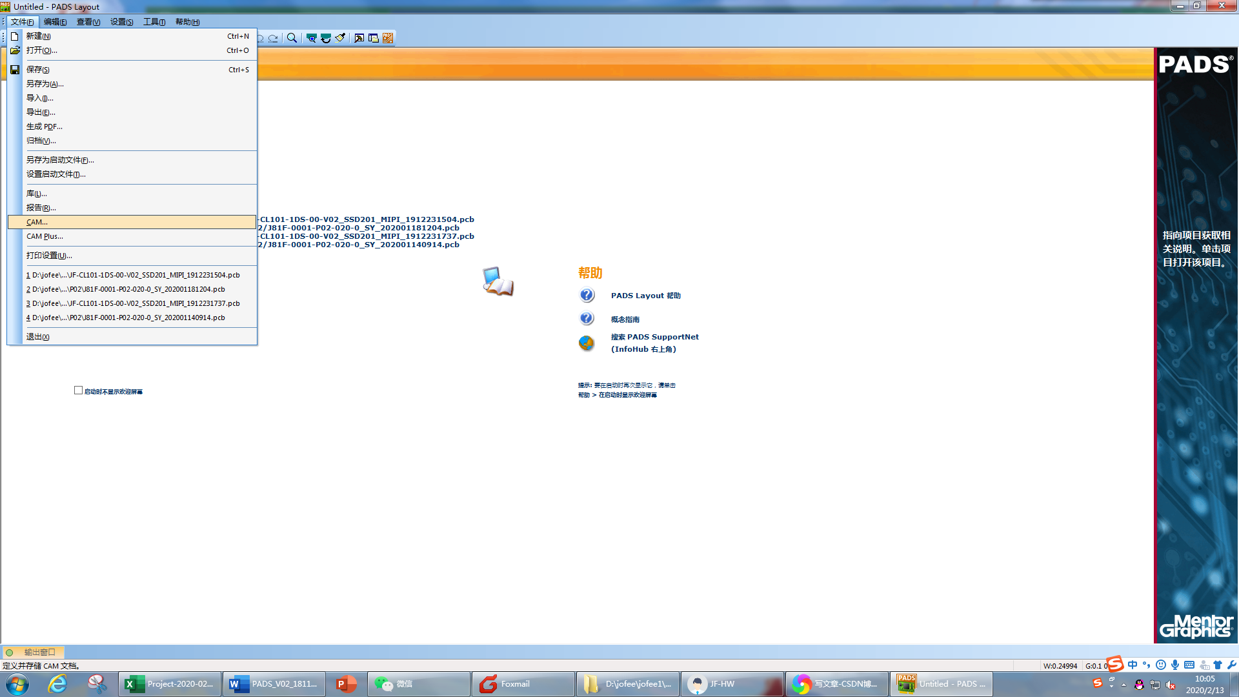Open the 设置 menu in menu bar
The height and width of the screenshot is (697, 1239).
121,22
